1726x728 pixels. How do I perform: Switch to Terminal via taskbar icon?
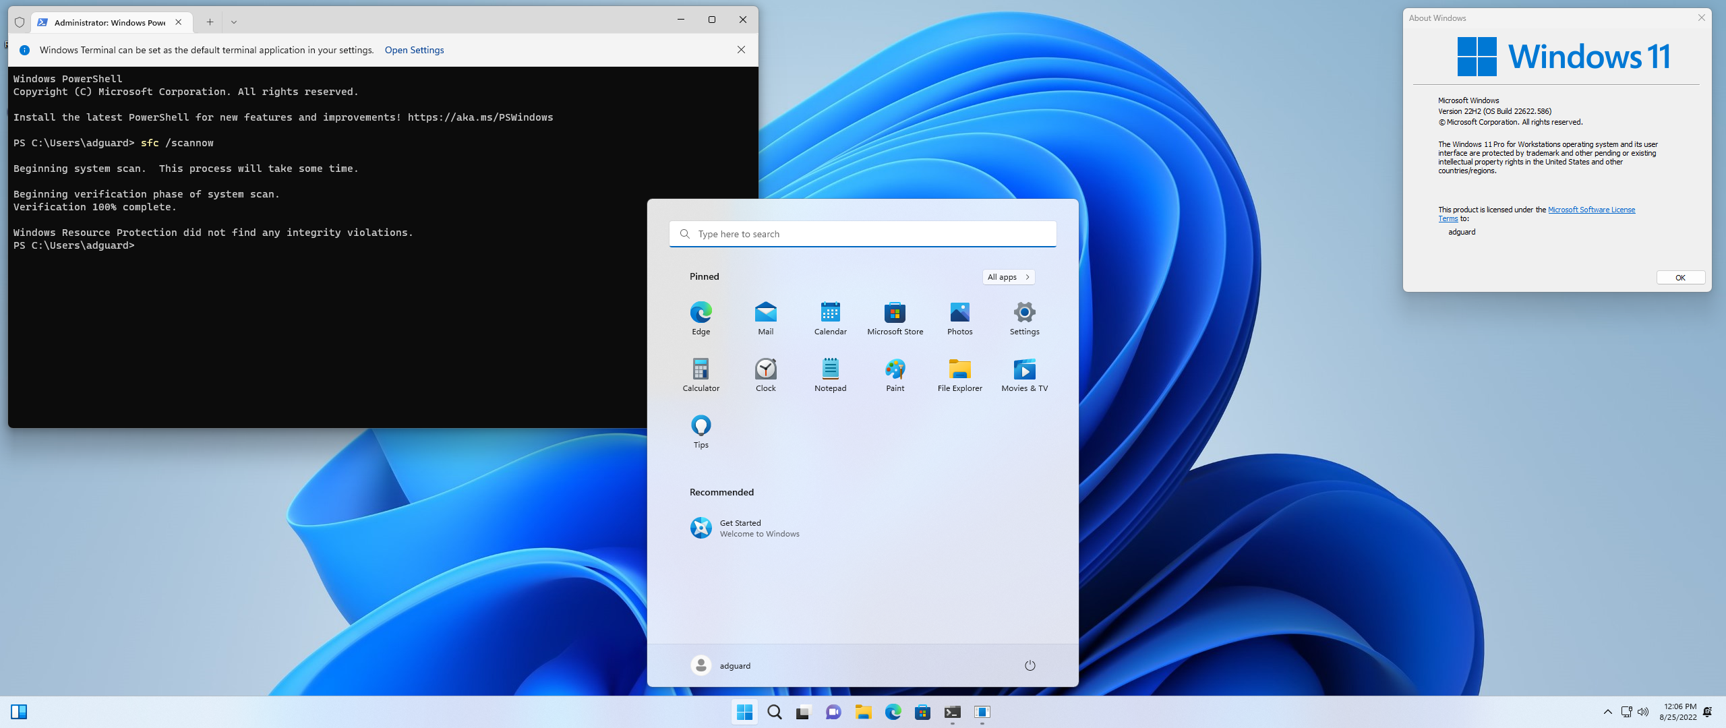click(952, 712)
